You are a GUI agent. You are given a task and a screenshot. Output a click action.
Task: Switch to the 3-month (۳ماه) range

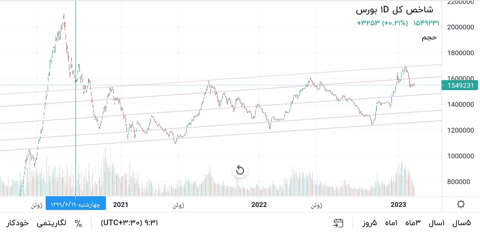pyautogui.click(x=413, y=223)
